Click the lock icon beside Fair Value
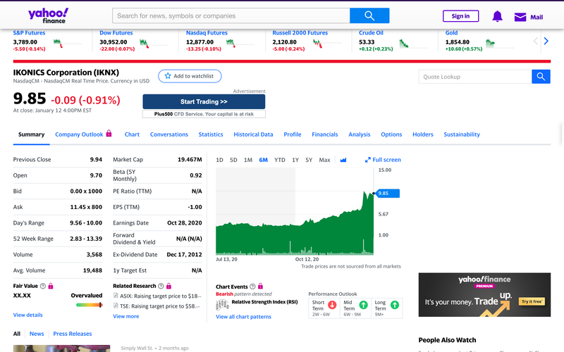The height and width of the screenshot is (352, 564). 51,286
